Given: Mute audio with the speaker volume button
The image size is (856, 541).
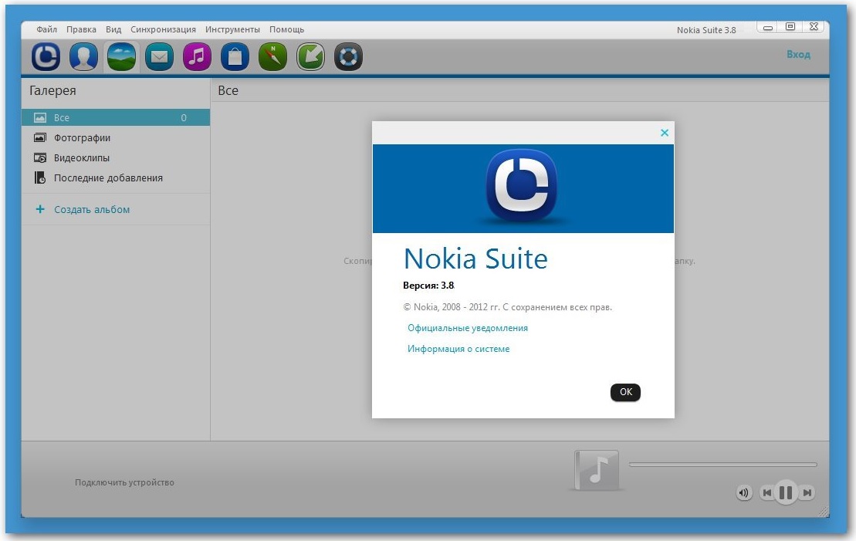Looking at the screenshot, I should pos(743,493).
